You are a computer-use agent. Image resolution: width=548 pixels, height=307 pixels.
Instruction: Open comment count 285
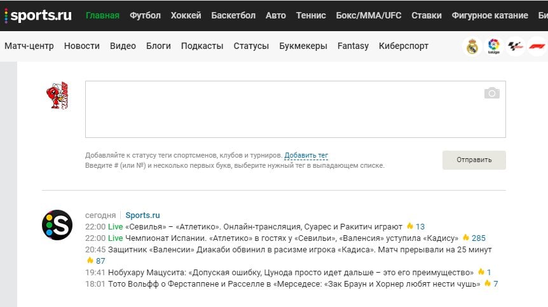[x=479, y=238]
